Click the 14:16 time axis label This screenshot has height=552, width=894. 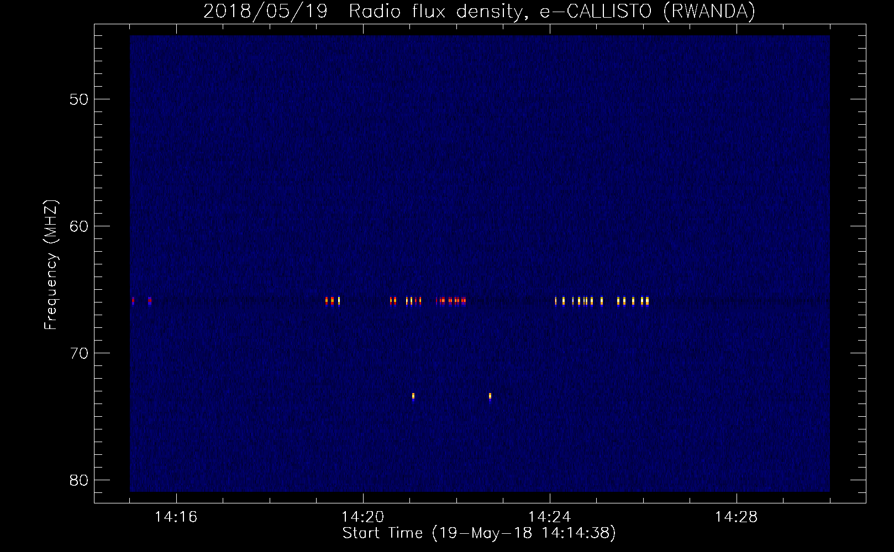(176, 517)
